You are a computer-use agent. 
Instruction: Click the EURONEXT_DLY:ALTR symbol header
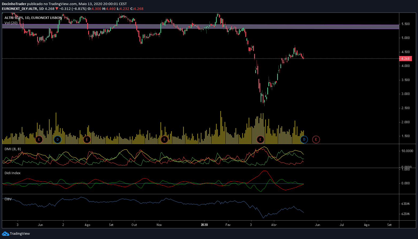click(x=19, y=9)
